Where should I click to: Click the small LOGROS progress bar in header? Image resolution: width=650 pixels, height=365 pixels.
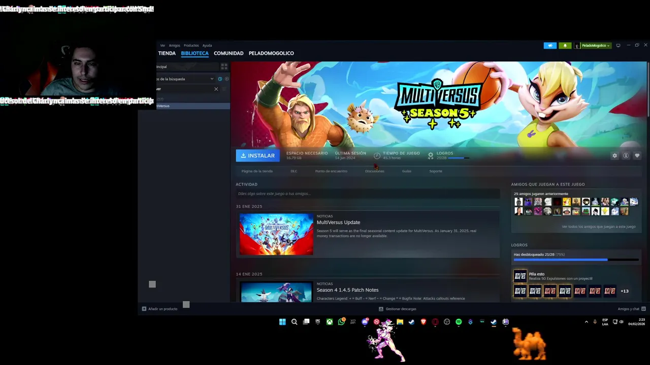click(459, 158)
